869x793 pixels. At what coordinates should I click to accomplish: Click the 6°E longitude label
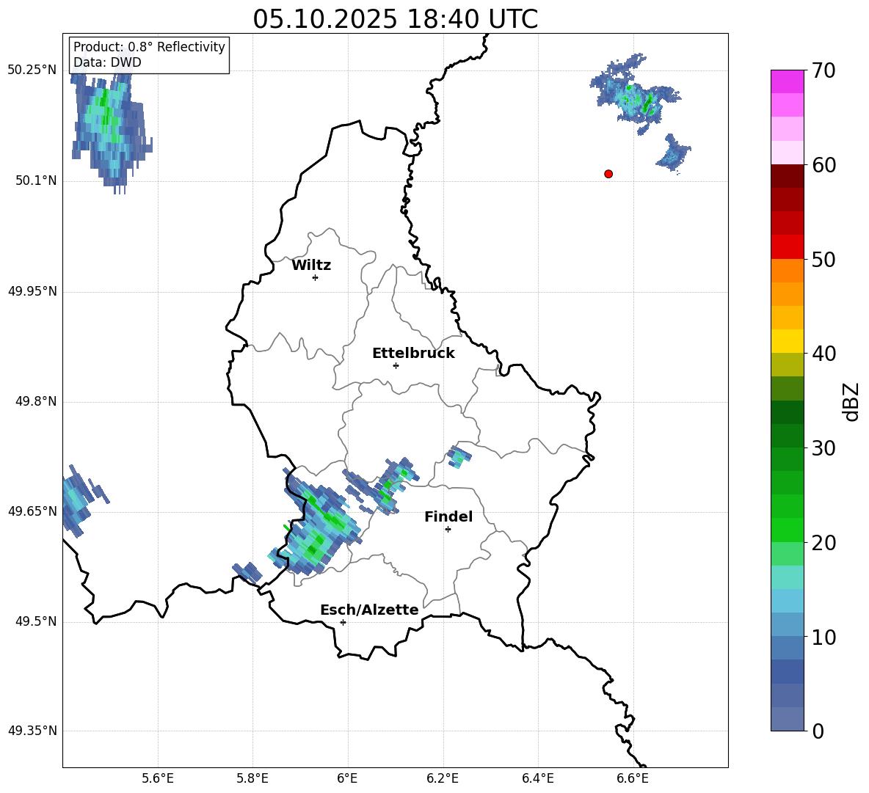(x=347, y=778)
